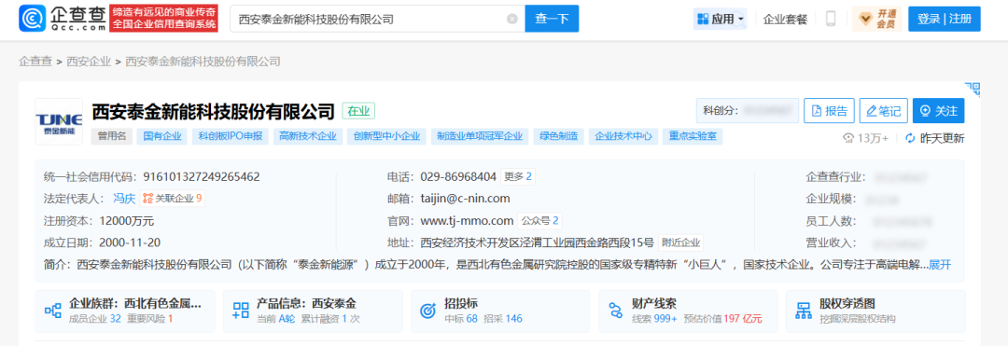Expand the company intro via 展开
Screen dimensions: 1008x346
940,265
